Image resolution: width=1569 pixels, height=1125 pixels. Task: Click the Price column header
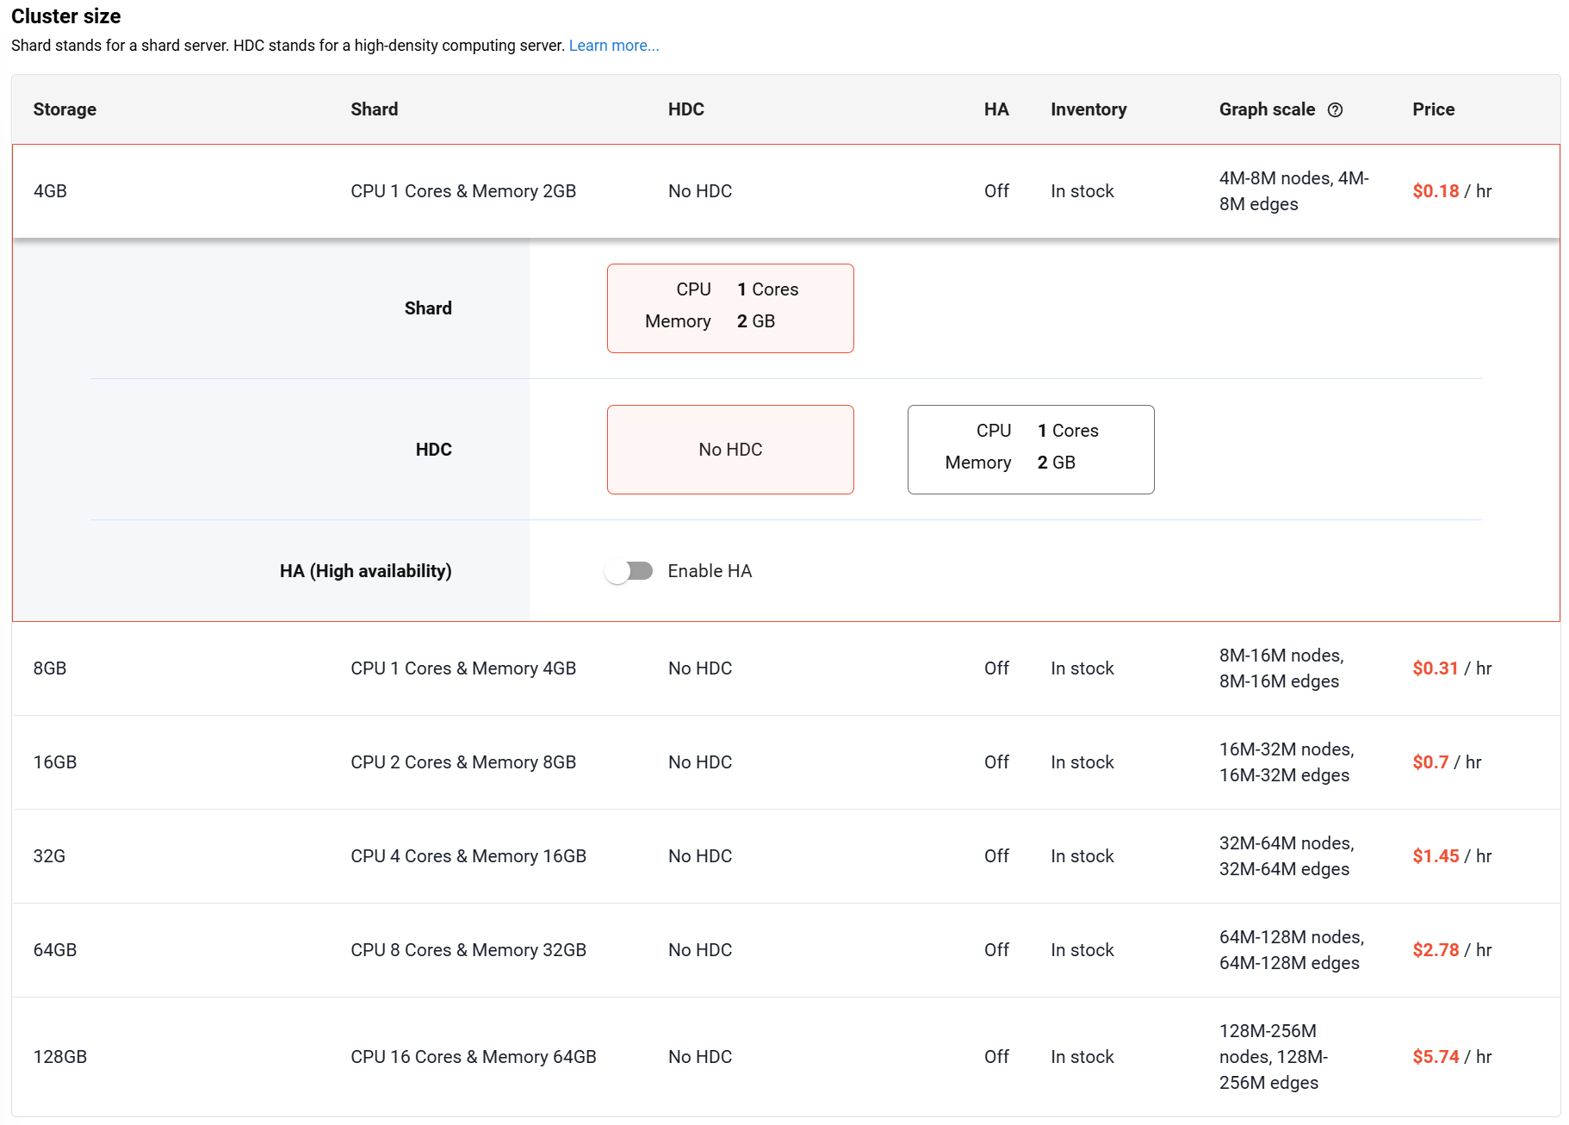click(1433, 109)
